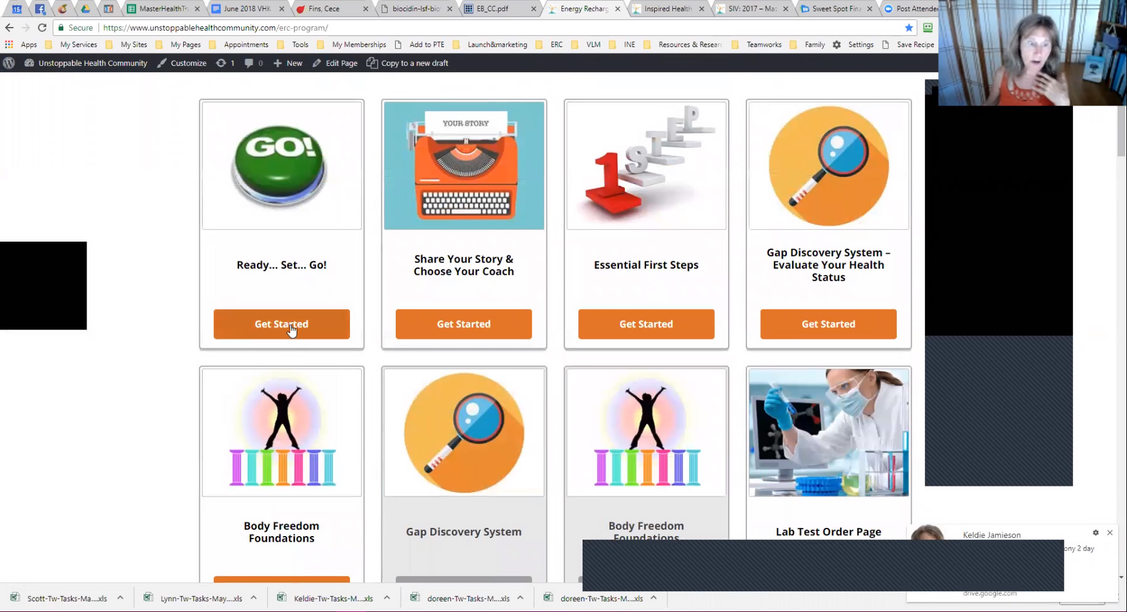Open the Add to PTE bookmark
The width and height of the screenshot is (1127, 612).
click(x=420, y=45)
